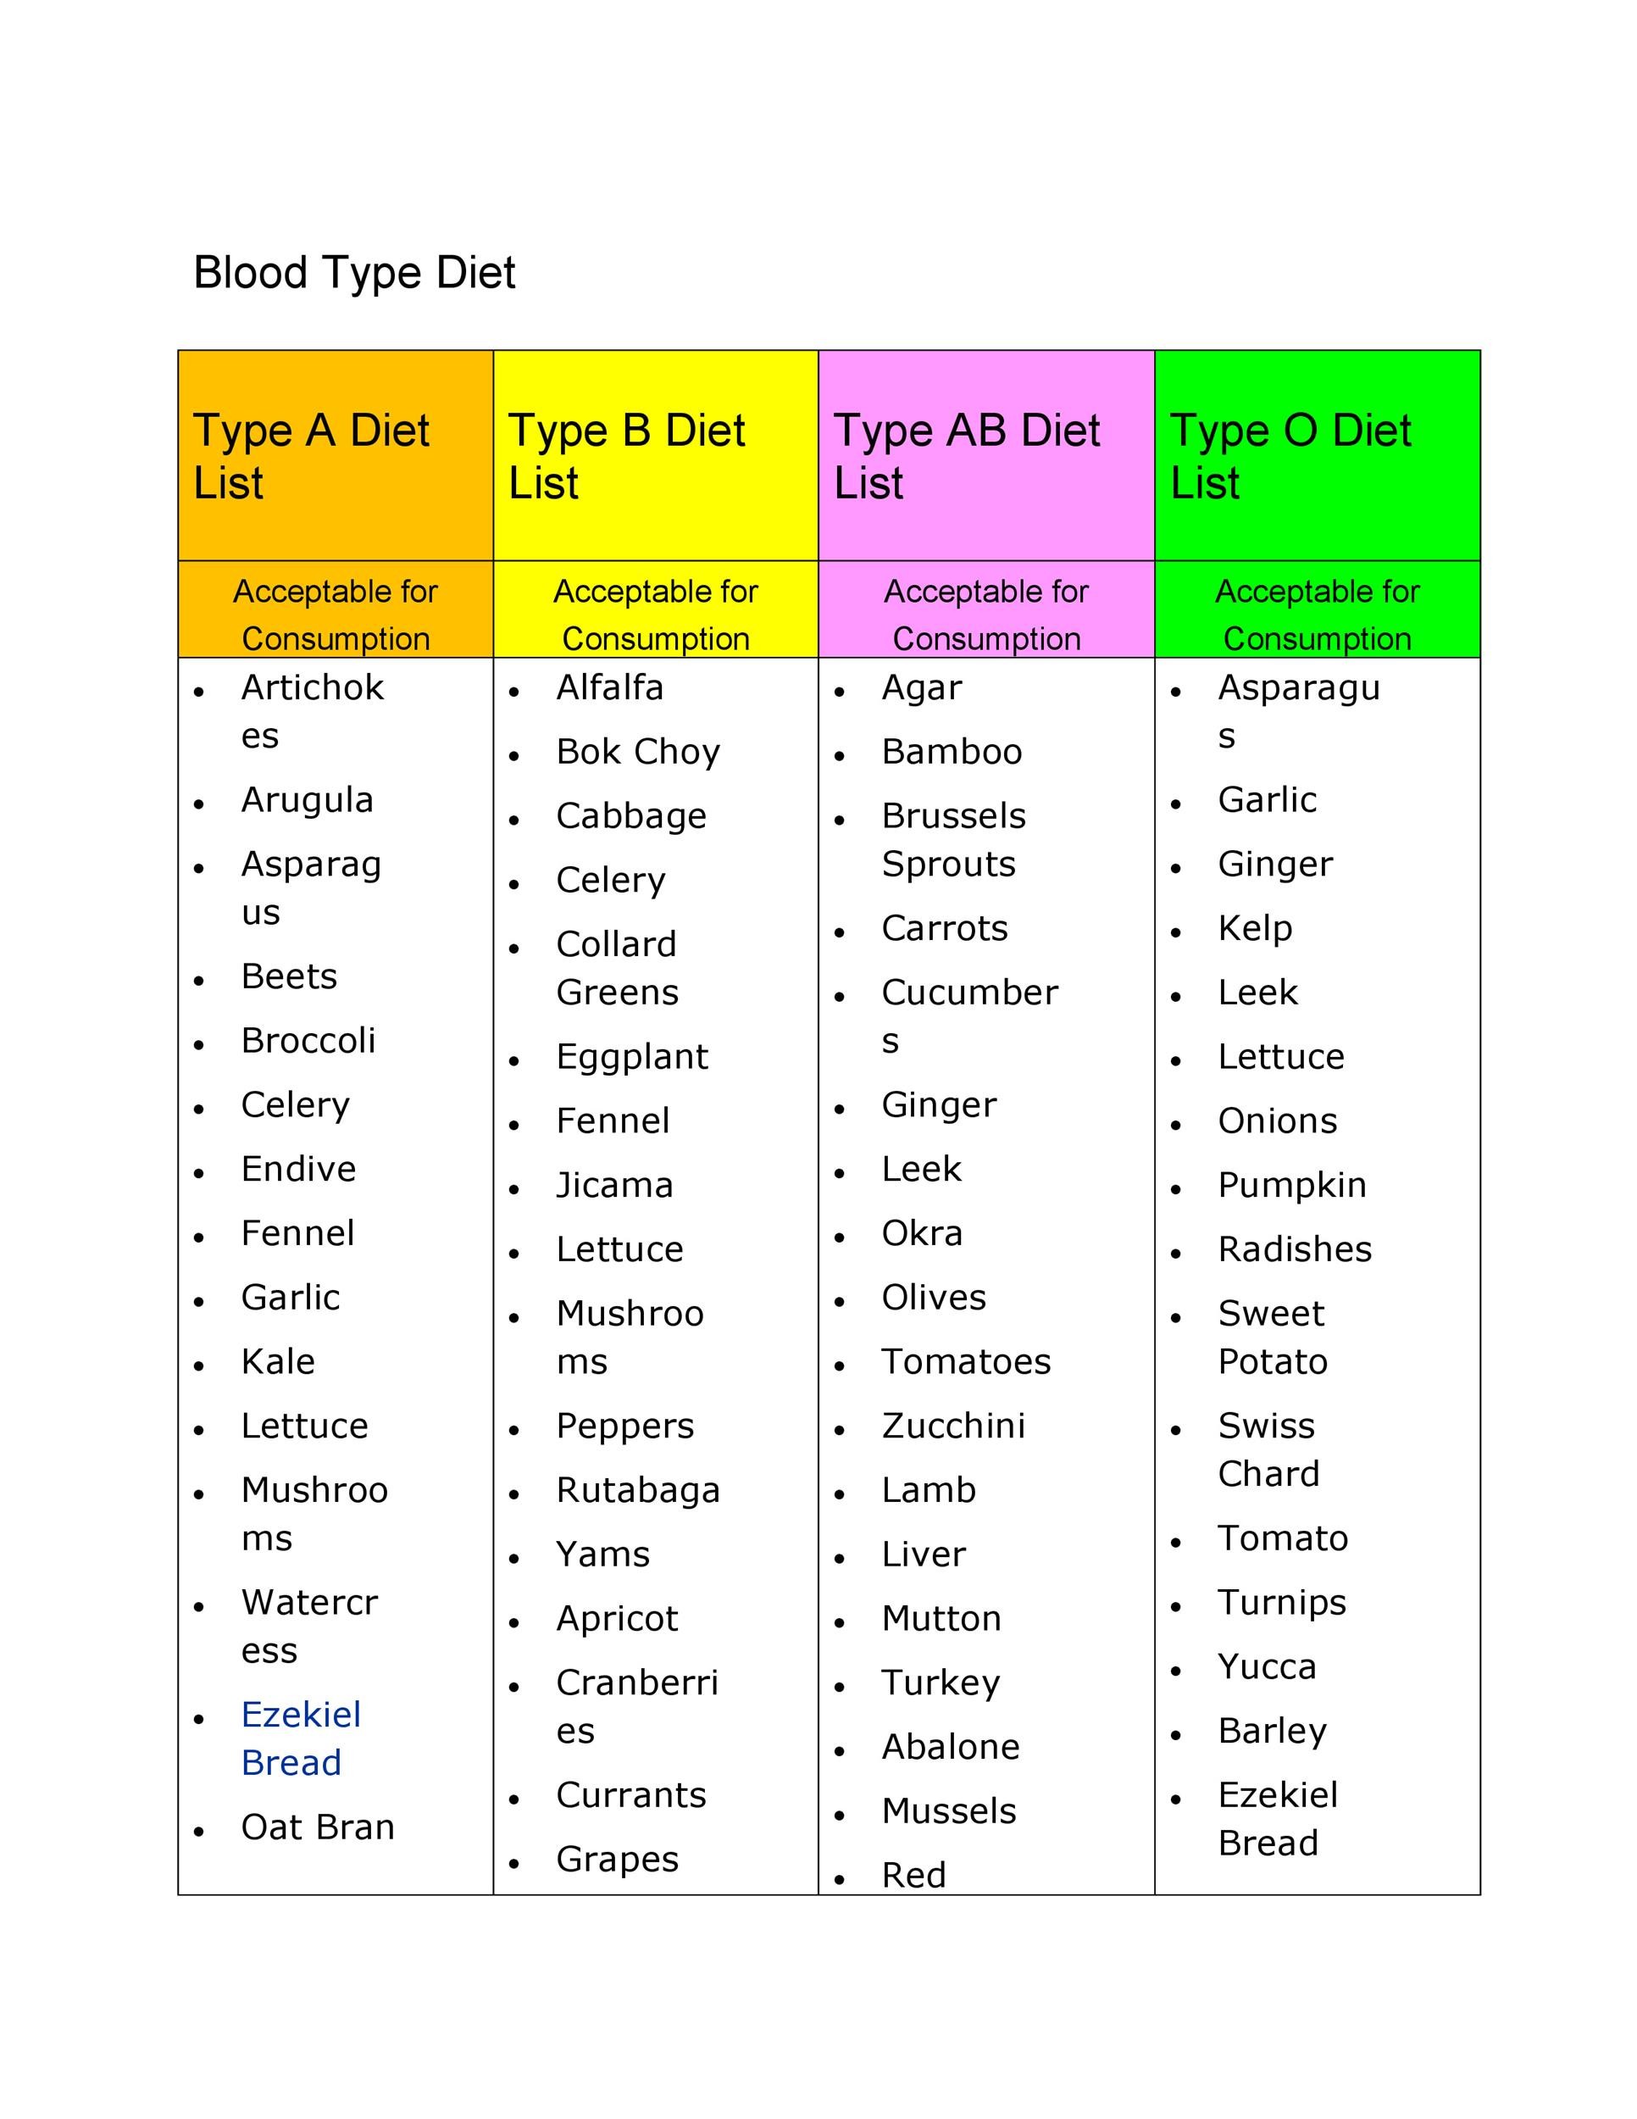Select Abalone in the Type AB list
The width and height of the screenshot is (1637, 2119).
(951, 1746)
